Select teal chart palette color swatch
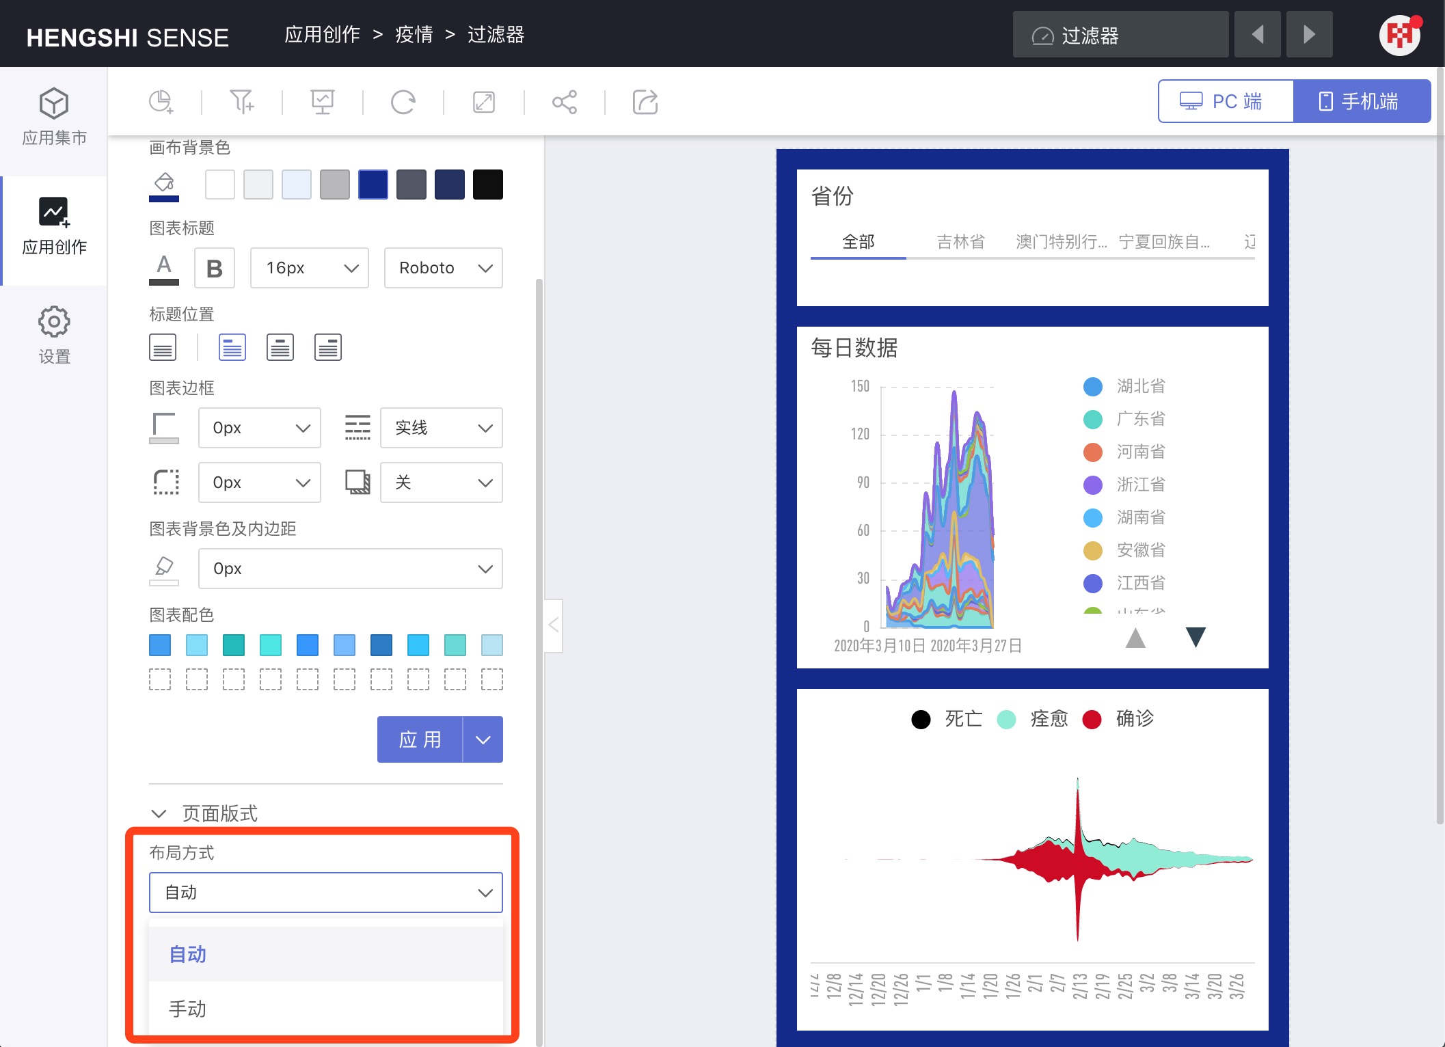 click(x=234, y=645)
